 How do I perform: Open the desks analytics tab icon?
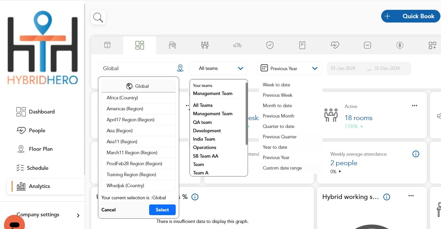[x=172, y=45]
